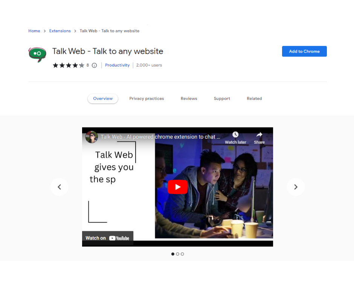The image size is (354, 282).
Task: Play the YouTube video with red play button
Action: coord(177,187)
